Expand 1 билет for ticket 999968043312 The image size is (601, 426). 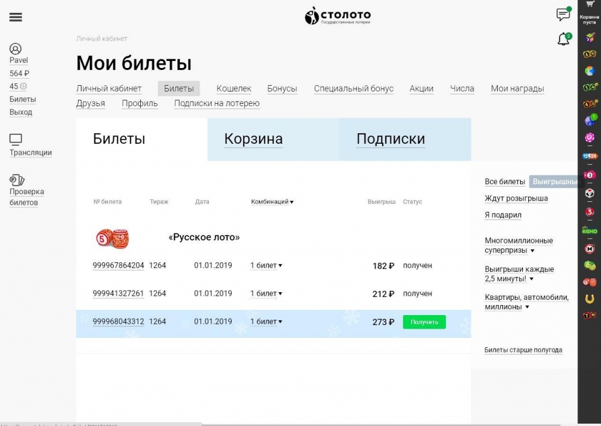tap(266, 322)
